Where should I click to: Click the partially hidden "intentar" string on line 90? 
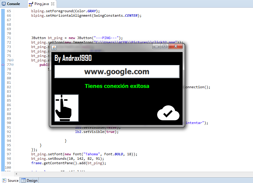(195, 123)
